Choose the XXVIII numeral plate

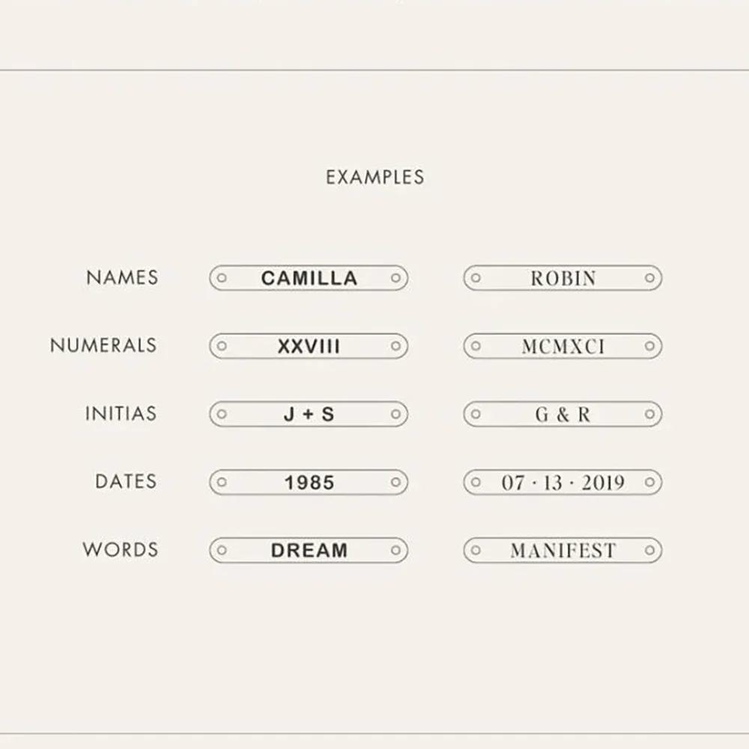coord(309,347)
